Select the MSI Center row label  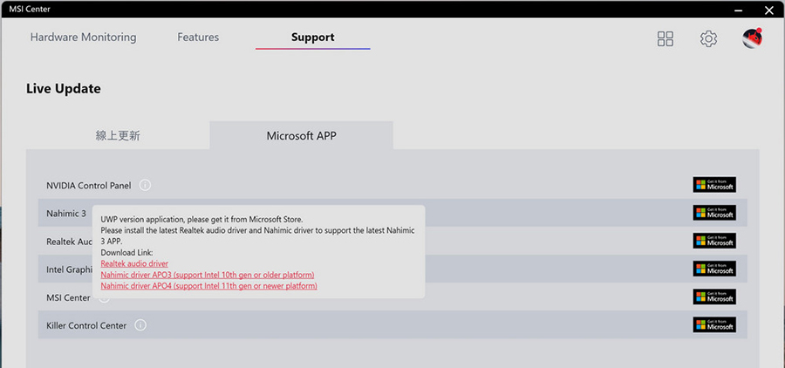pyautogui.click(x=68, y=297)
